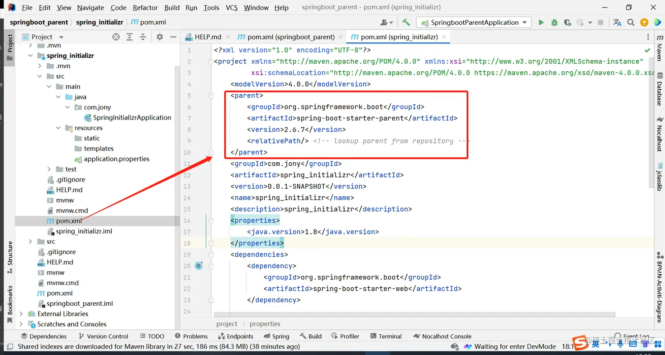Build the project with the hammer icon
The image size is (665, 355).
(x=406, y=22)
